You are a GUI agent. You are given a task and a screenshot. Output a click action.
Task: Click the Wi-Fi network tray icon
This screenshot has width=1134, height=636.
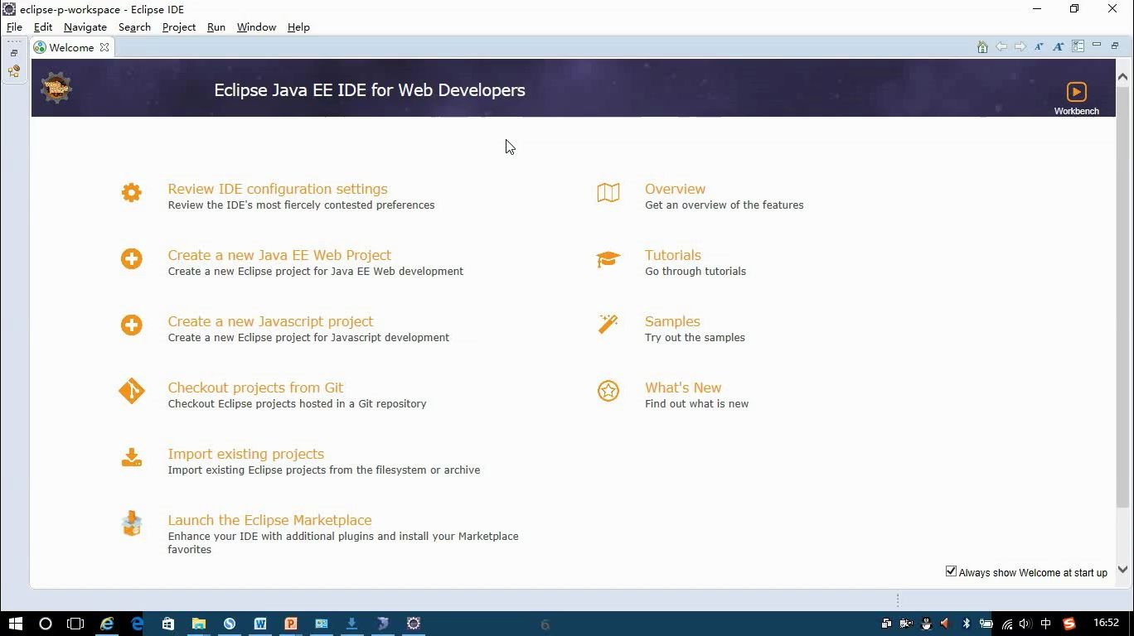coord(1006,624)
